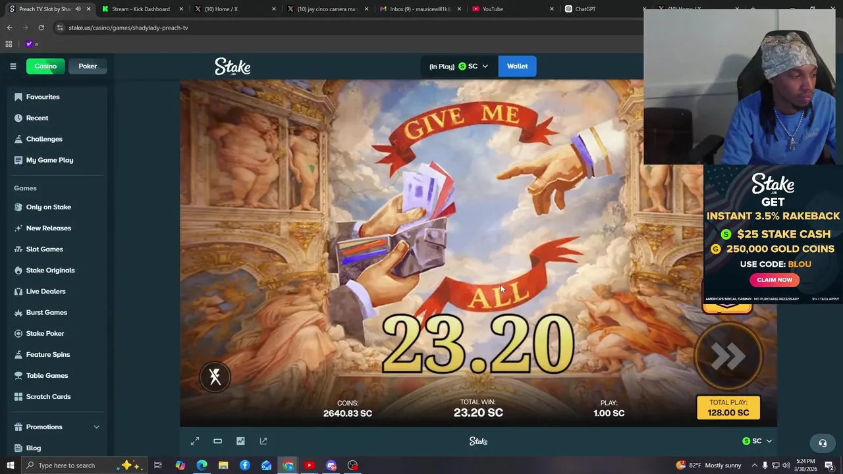Switch to the Gmail Inbox tab
This screenshot has width=843, height=474.
click(x=420, y=9)
